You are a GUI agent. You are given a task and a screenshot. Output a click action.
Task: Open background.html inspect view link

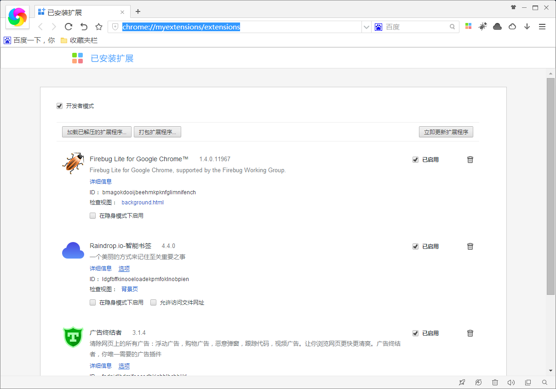(143, 203)
